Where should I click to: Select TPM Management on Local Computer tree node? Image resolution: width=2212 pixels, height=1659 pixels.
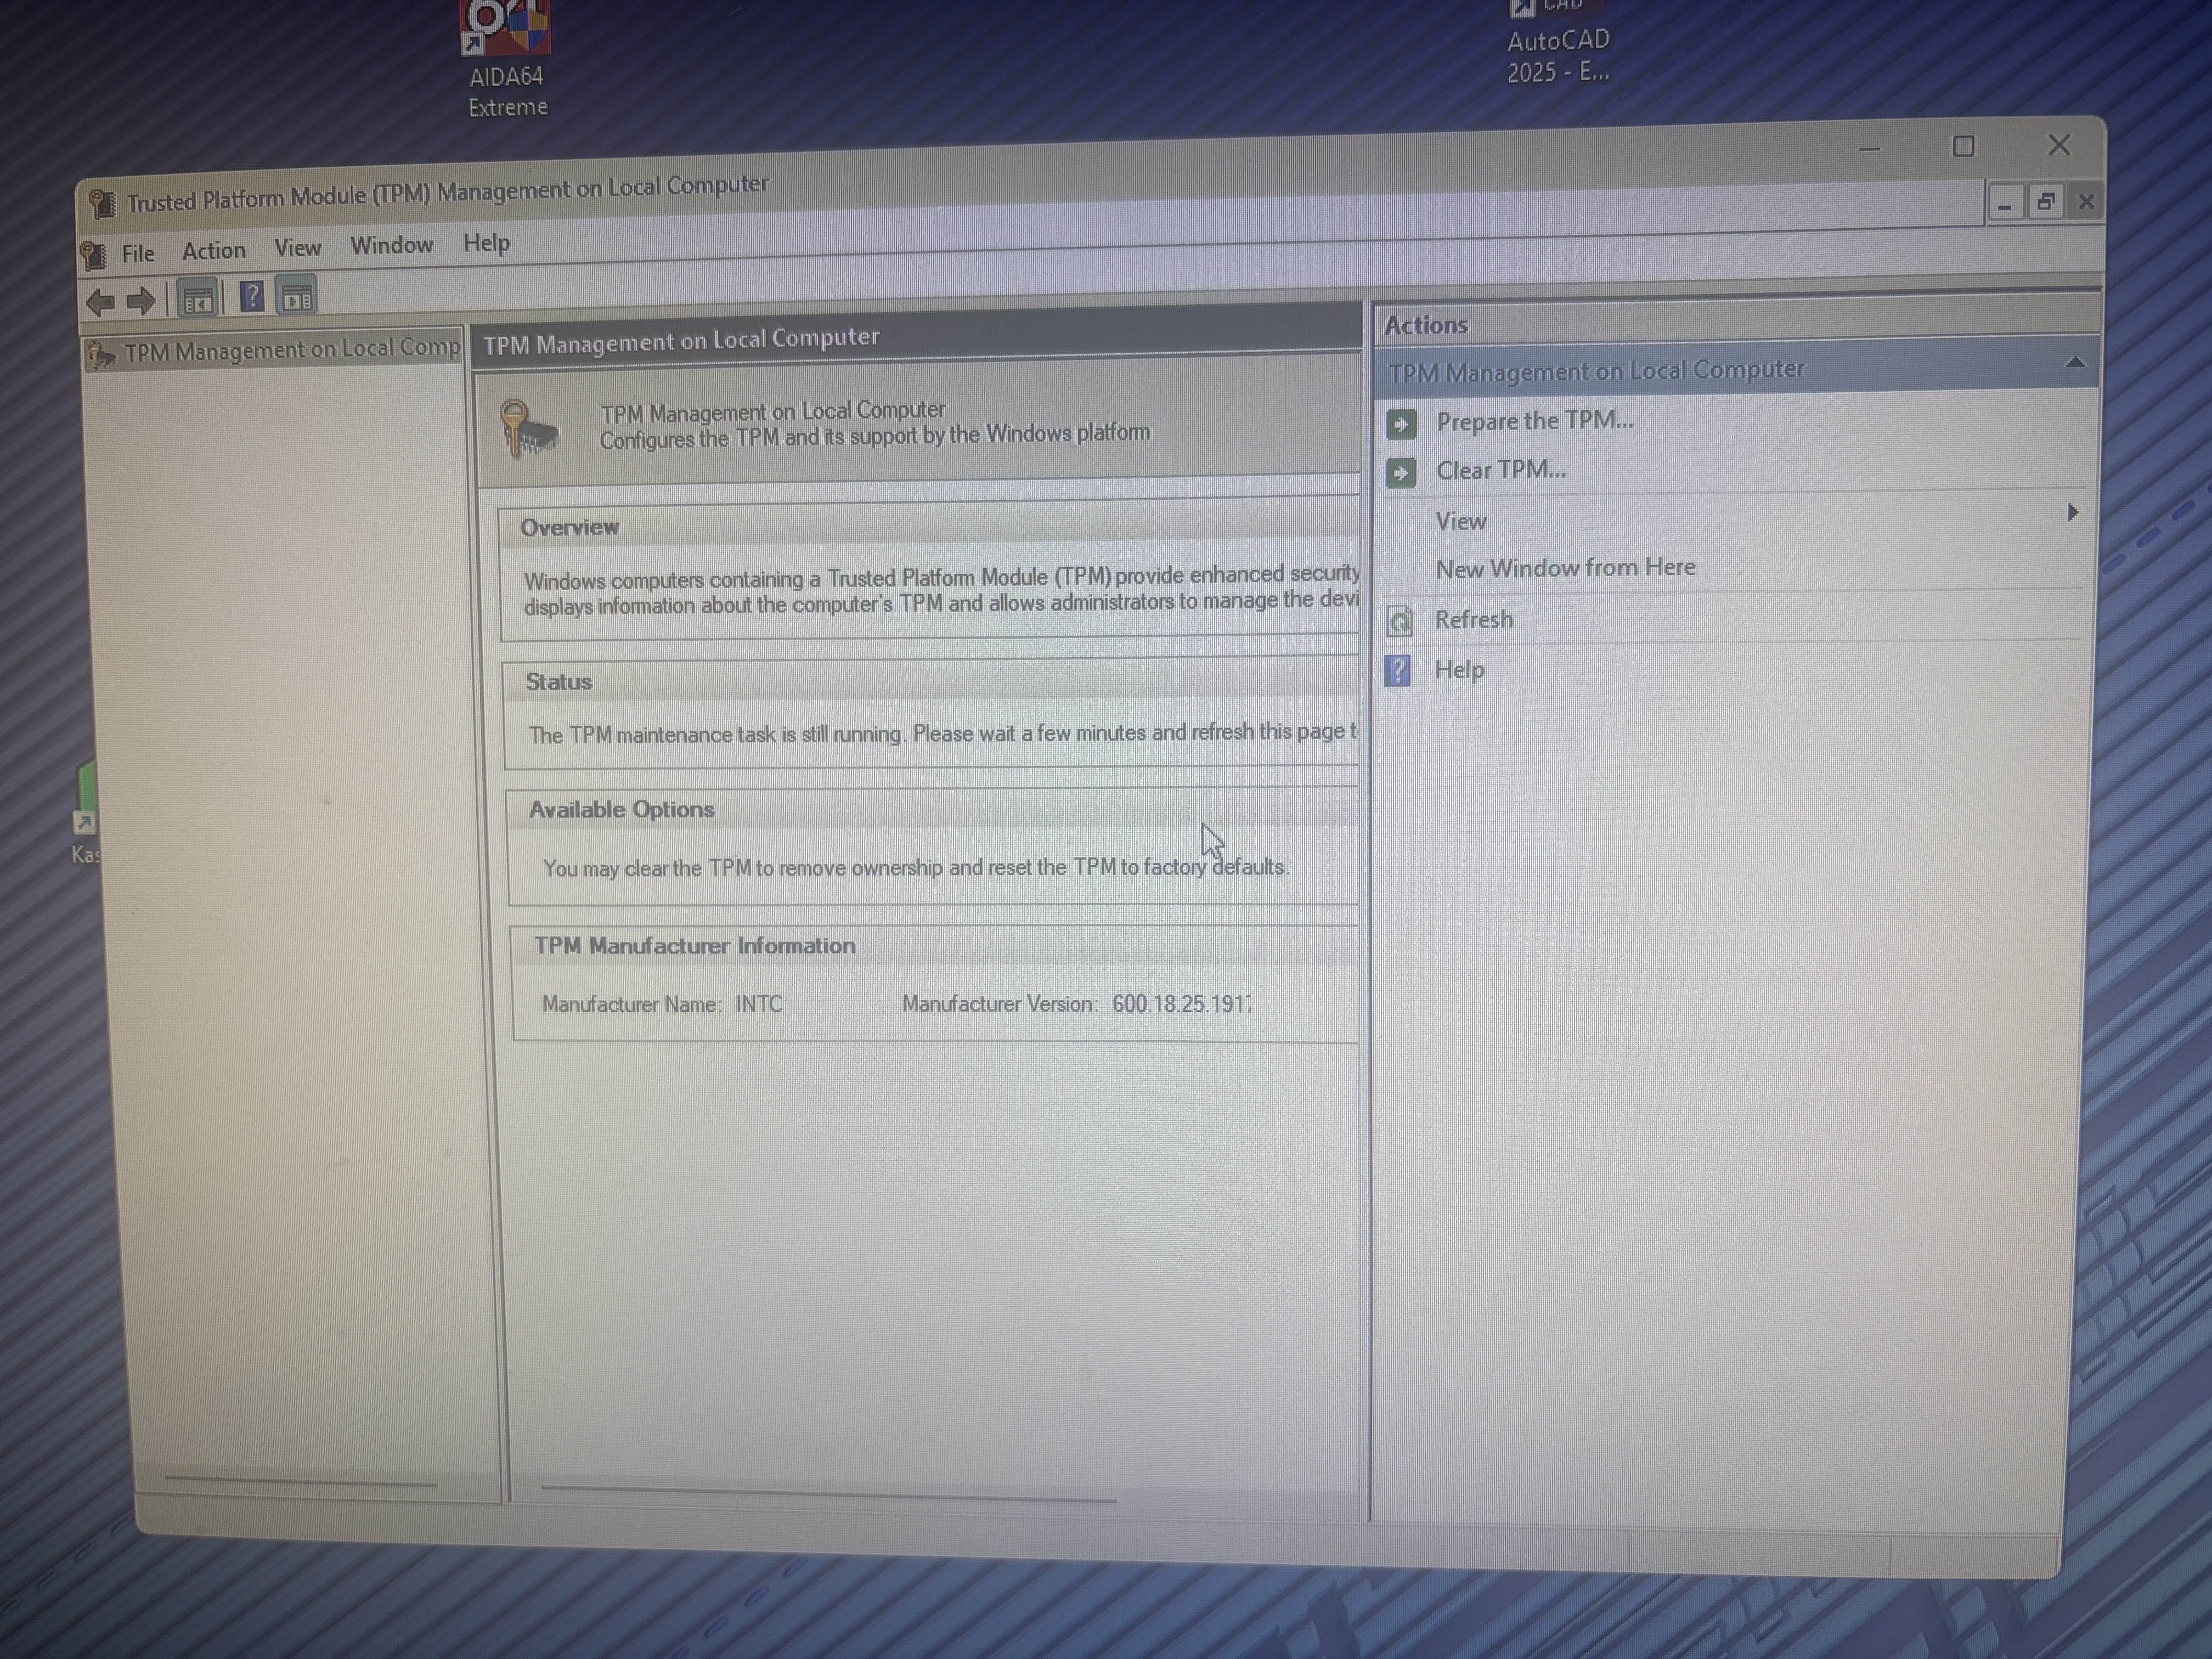[290, 350]
